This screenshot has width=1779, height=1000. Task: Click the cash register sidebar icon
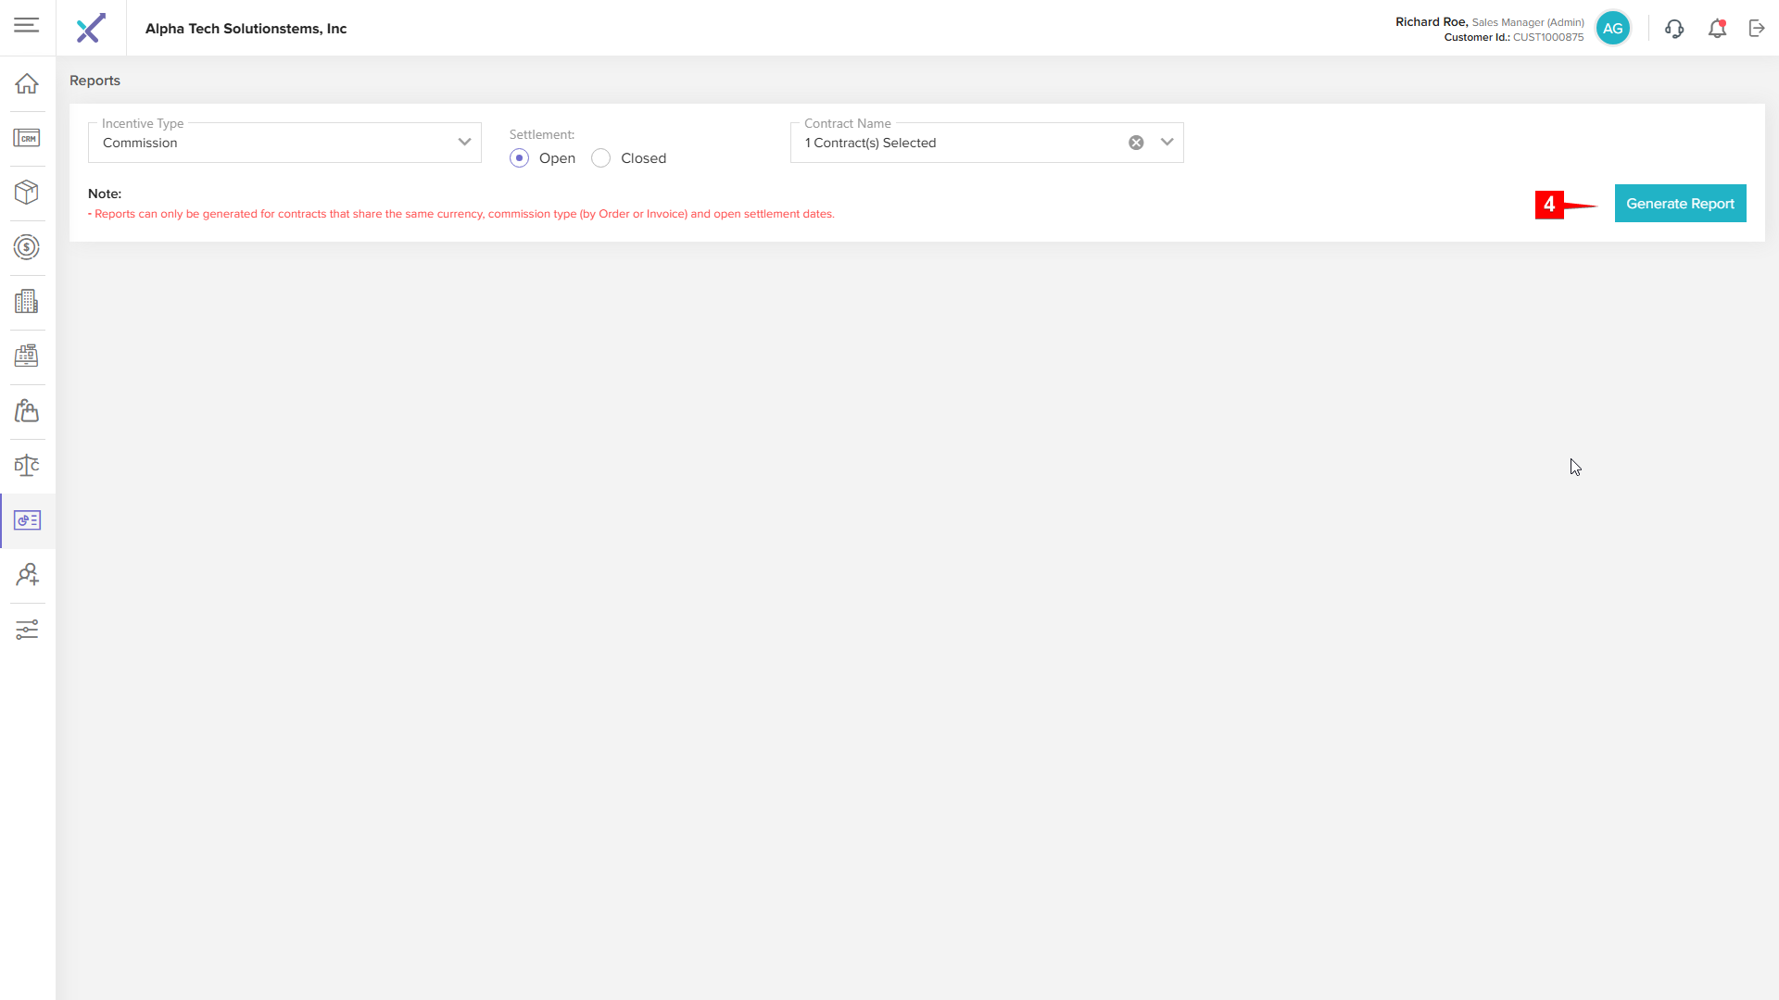[27, 356]
